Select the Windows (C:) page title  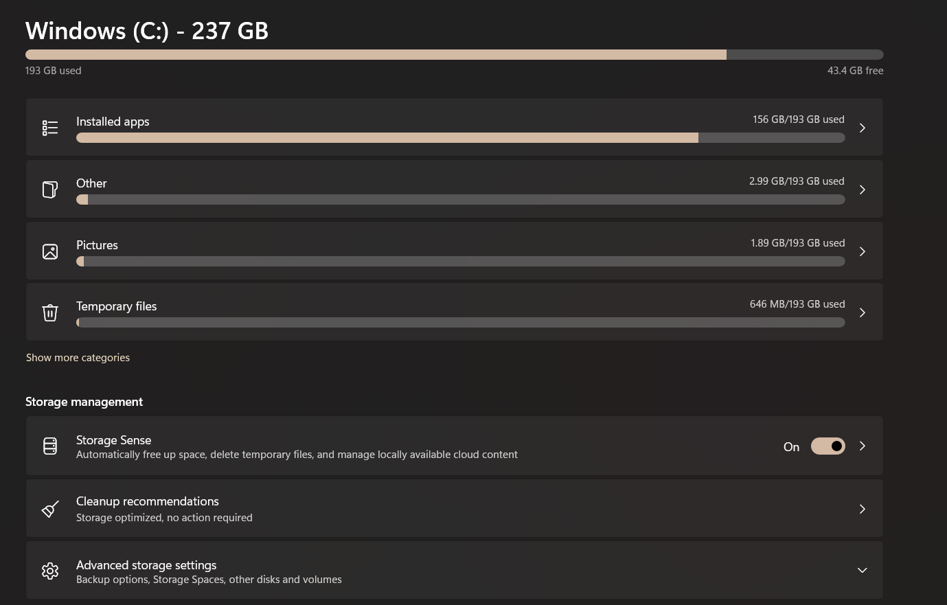[x=146, y=30]
